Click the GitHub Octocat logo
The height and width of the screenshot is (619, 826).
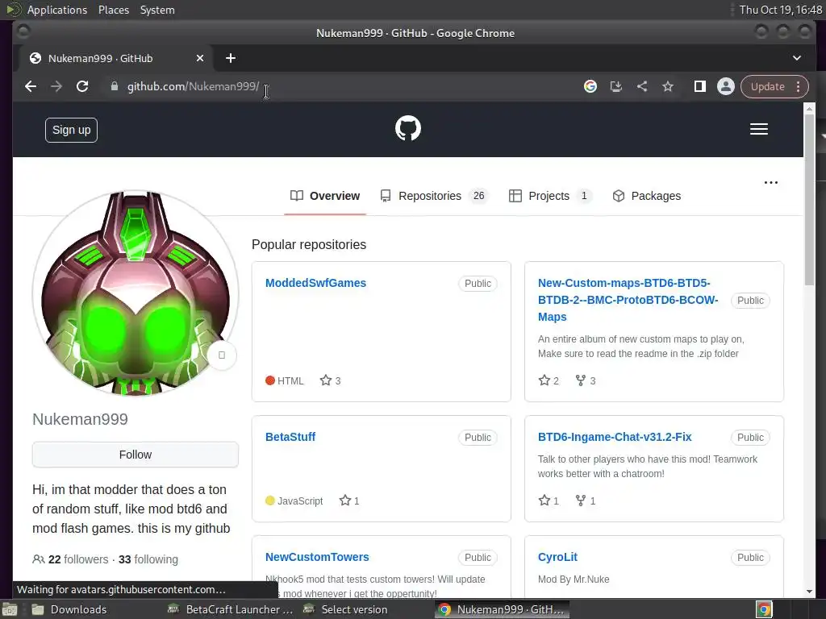click(407, 128)
